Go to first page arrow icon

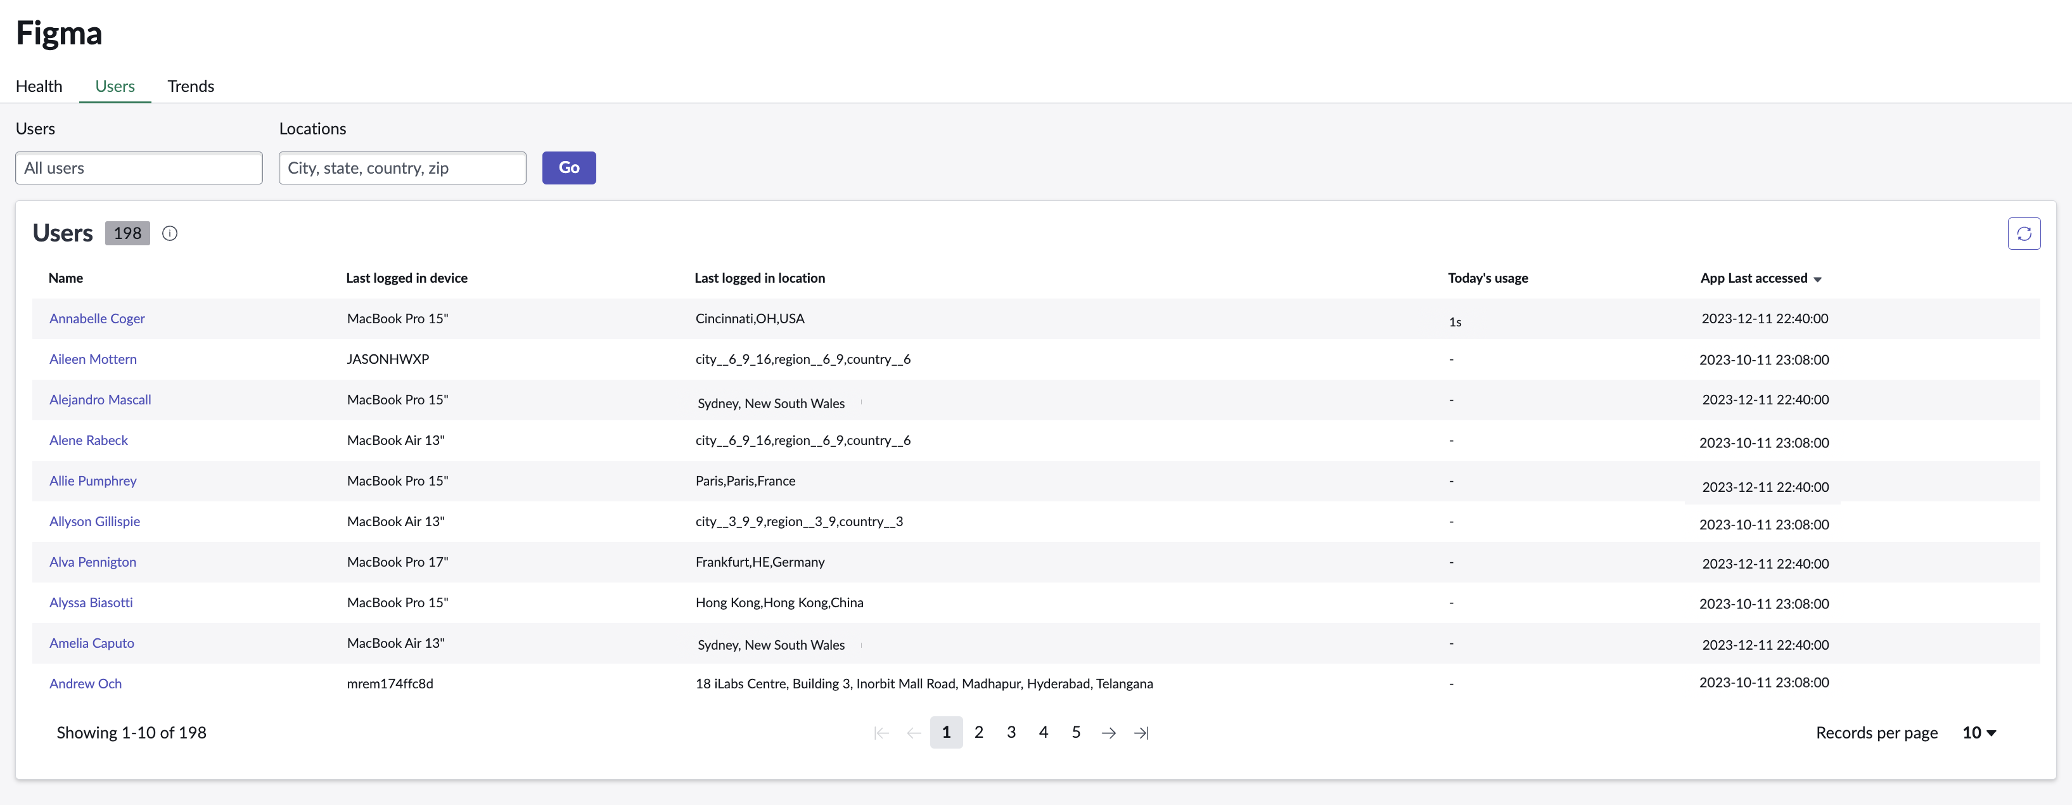[x=881, y=733]
